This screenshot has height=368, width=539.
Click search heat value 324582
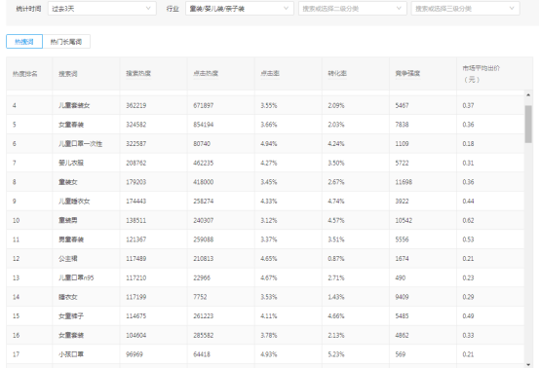[x=136, y=125]
